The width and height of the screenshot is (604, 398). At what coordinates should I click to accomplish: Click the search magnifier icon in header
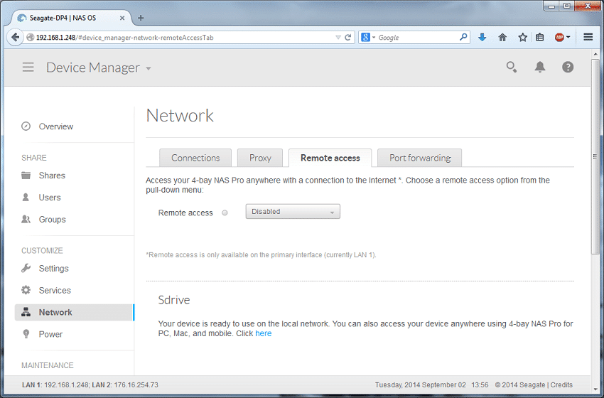511,67
